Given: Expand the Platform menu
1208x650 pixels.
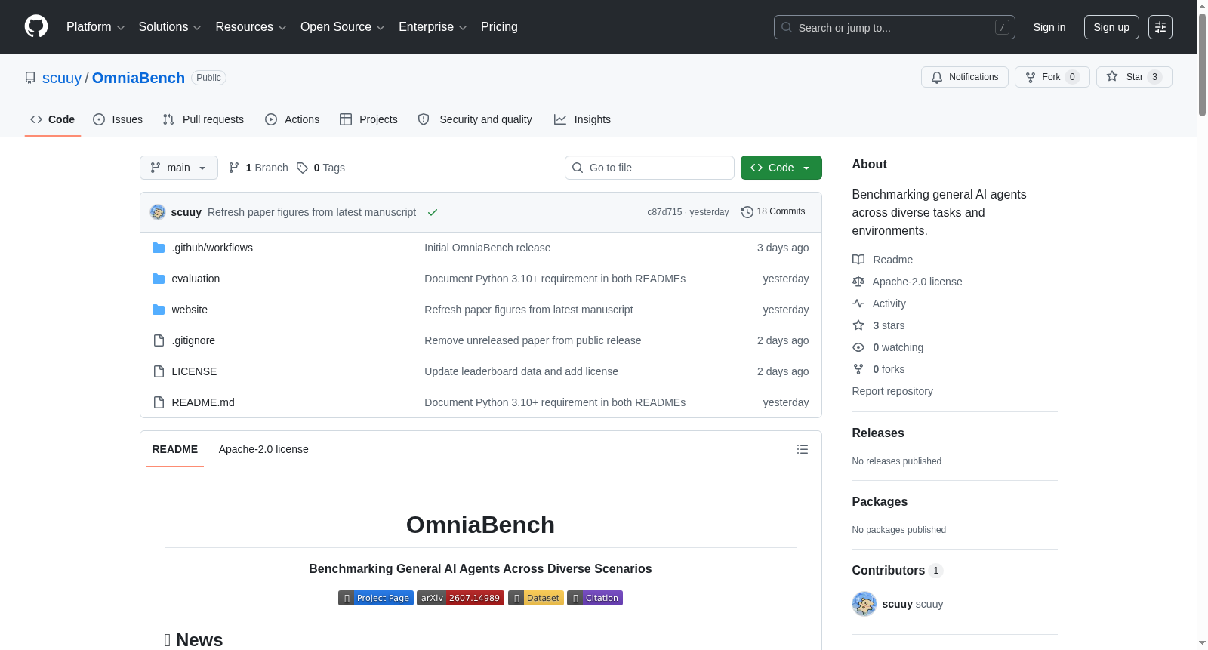Looking at the screenshot, I should coord(95,27).
